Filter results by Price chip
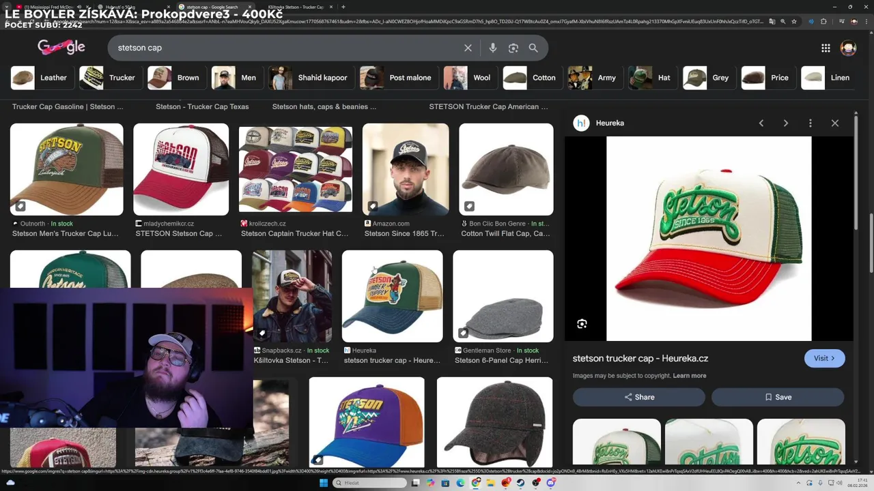 [x=768, y=78]
